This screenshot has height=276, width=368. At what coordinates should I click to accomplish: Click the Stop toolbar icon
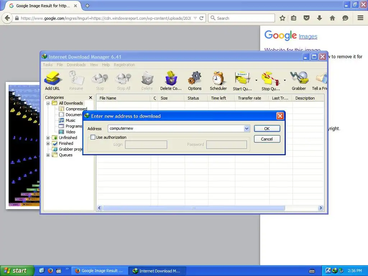point(100,81)
